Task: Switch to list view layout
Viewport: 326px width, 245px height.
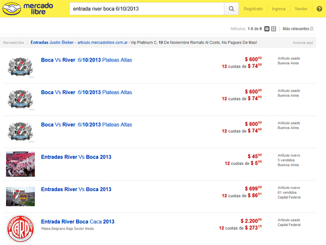Action: 266,29
